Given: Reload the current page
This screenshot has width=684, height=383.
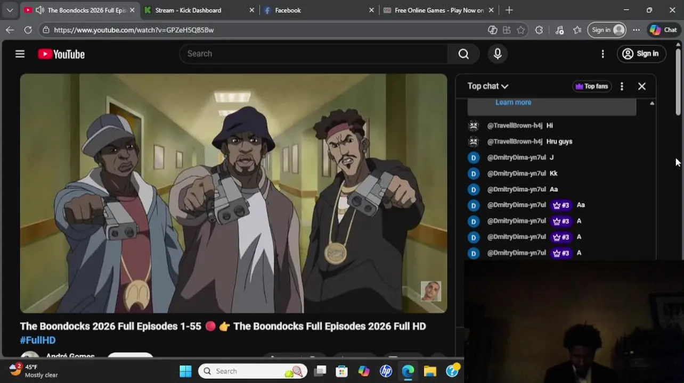Looking at the screenshot, I should coord(28,30).
